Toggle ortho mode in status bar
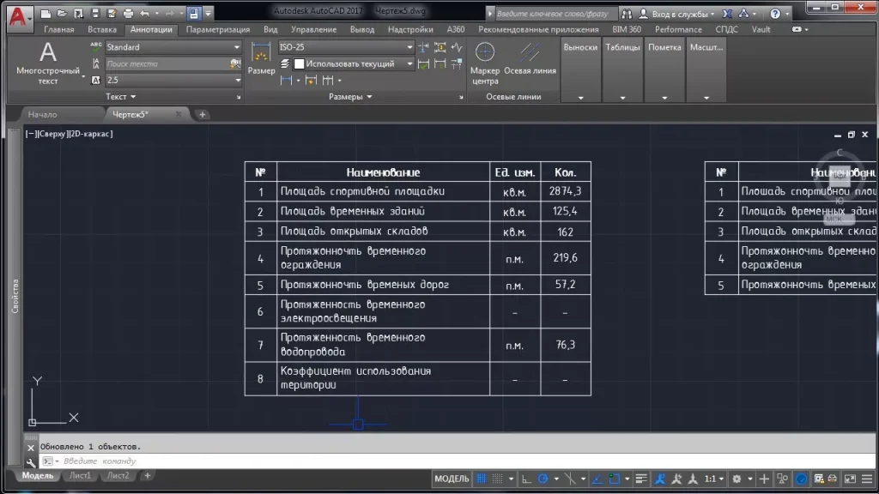Screen dimensions: 879x494 pos(527,479)
